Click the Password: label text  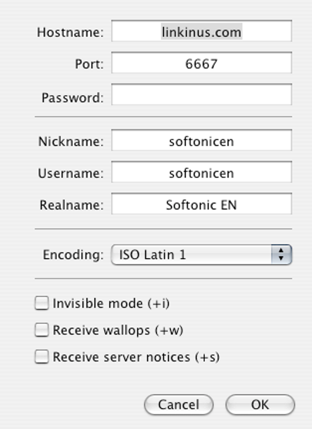[x=72, y=98]
